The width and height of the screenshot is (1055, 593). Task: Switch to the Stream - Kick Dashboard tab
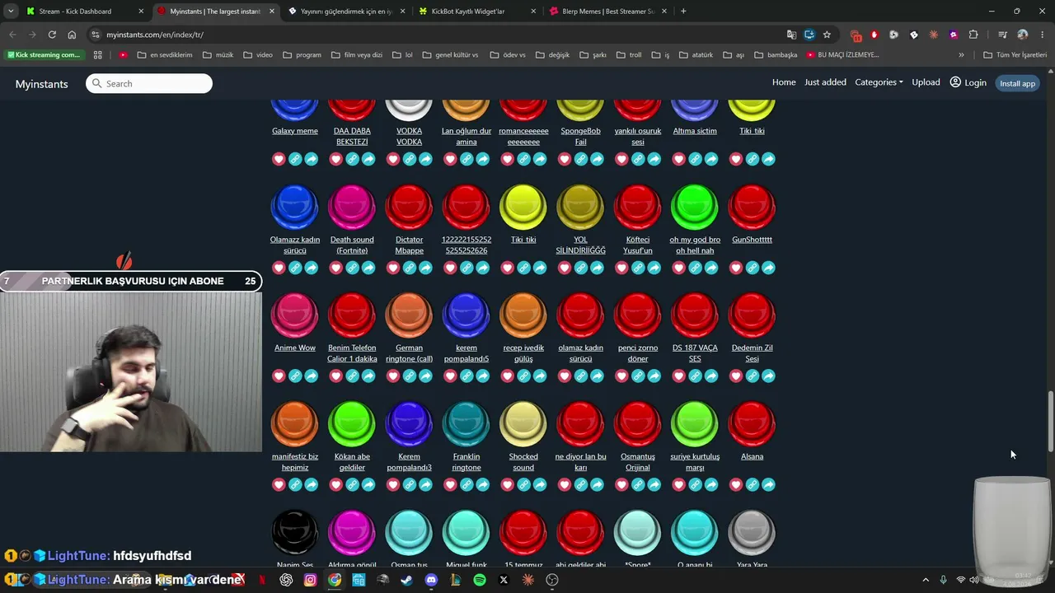[84, 12]
